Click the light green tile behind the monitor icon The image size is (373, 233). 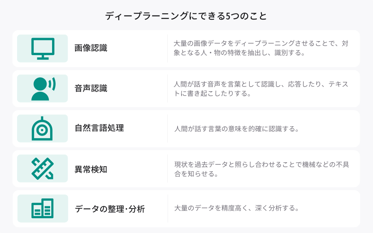point(42,49)
